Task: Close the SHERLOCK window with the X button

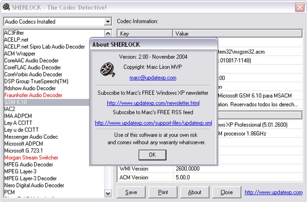Action: click(300, 8)
